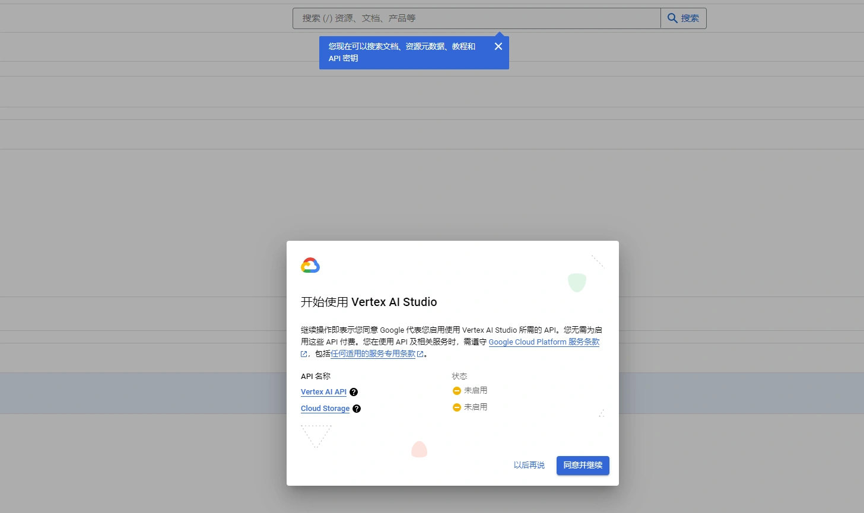The height and width of the screenshot is (513, 864).
Task: Click 未启用 status icon for Vertex AI API
Action: coord(457,391)
